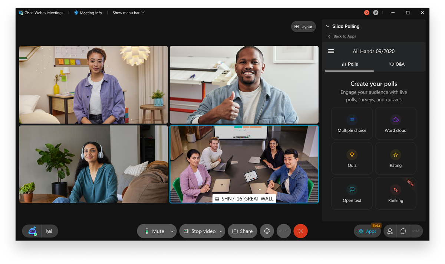Switch to the Q&A tab

pos(397,64)
